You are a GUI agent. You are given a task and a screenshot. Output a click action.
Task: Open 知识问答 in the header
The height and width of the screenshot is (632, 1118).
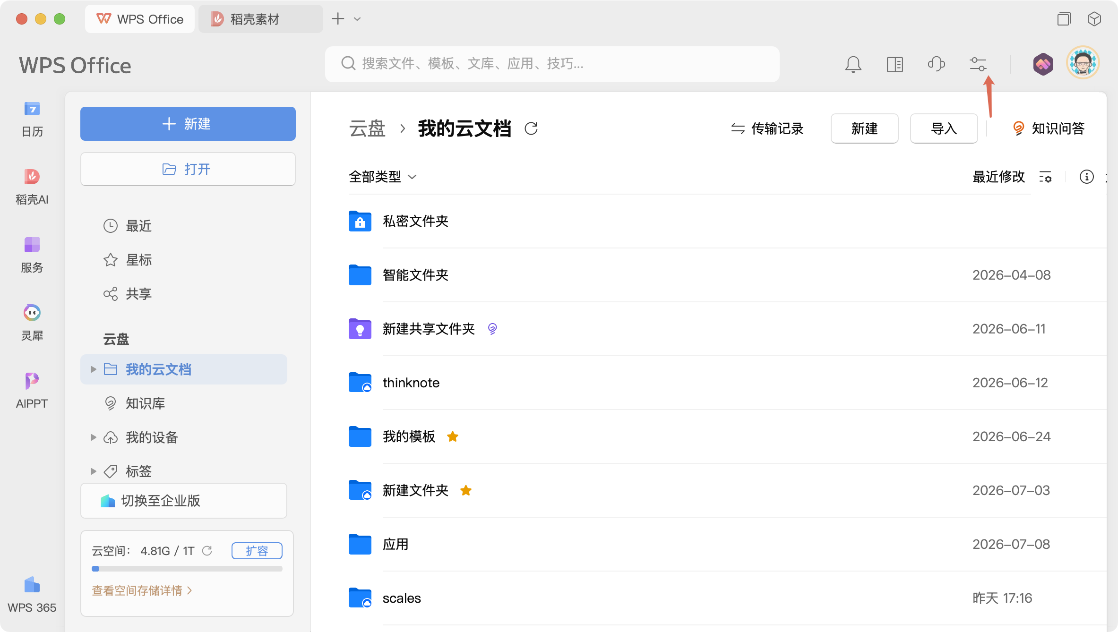click(x=1048, y=128)
